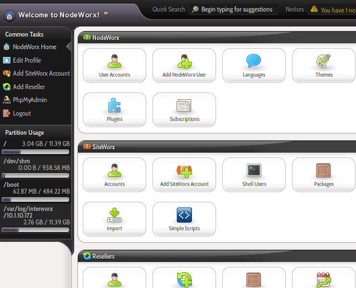This screenshot has height=288, width=356.
Task: Click the Add SiteWorx Account sidebar link
Action: point(41,73)
